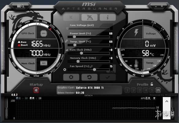
Task: Click the Temp. Limit slider handle
Action: coord(75,45)
